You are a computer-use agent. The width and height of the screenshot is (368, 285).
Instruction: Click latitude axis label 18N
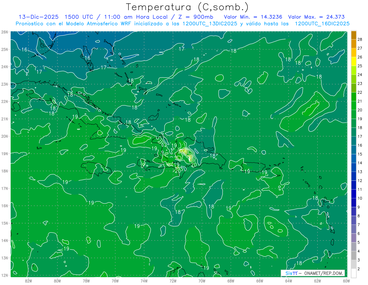point(5,171)
